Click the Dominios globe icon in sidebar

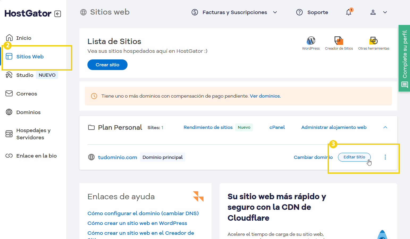pyautogui.click(x=9, y=112)
